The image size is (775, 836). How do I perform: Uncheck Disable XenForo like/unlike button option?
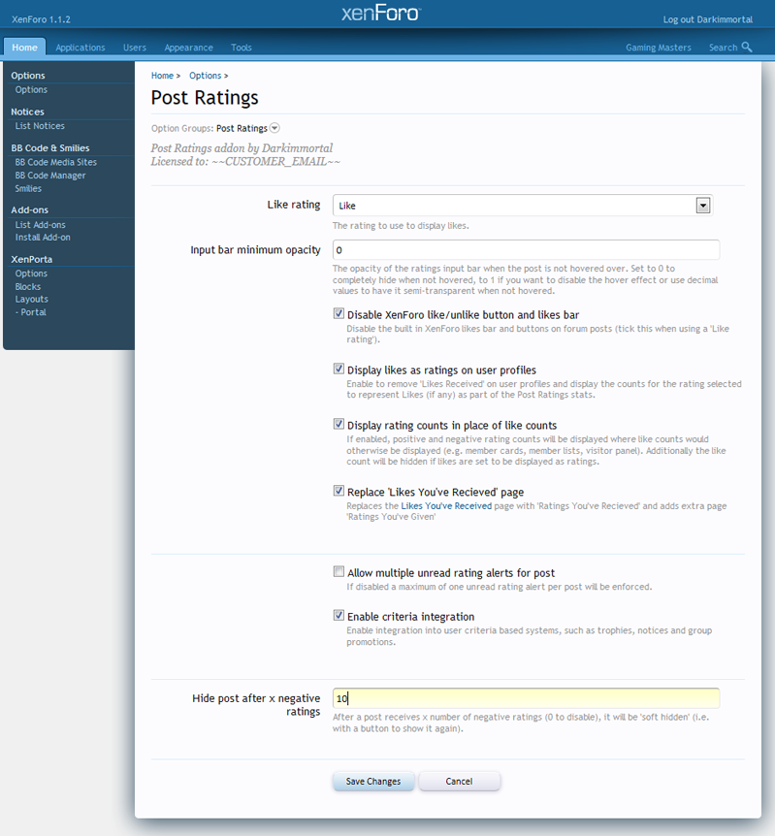339,313
